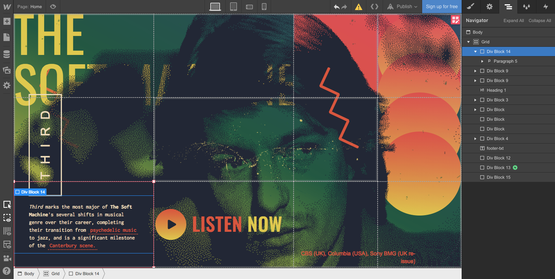Open the help question mark

point(7,271)
